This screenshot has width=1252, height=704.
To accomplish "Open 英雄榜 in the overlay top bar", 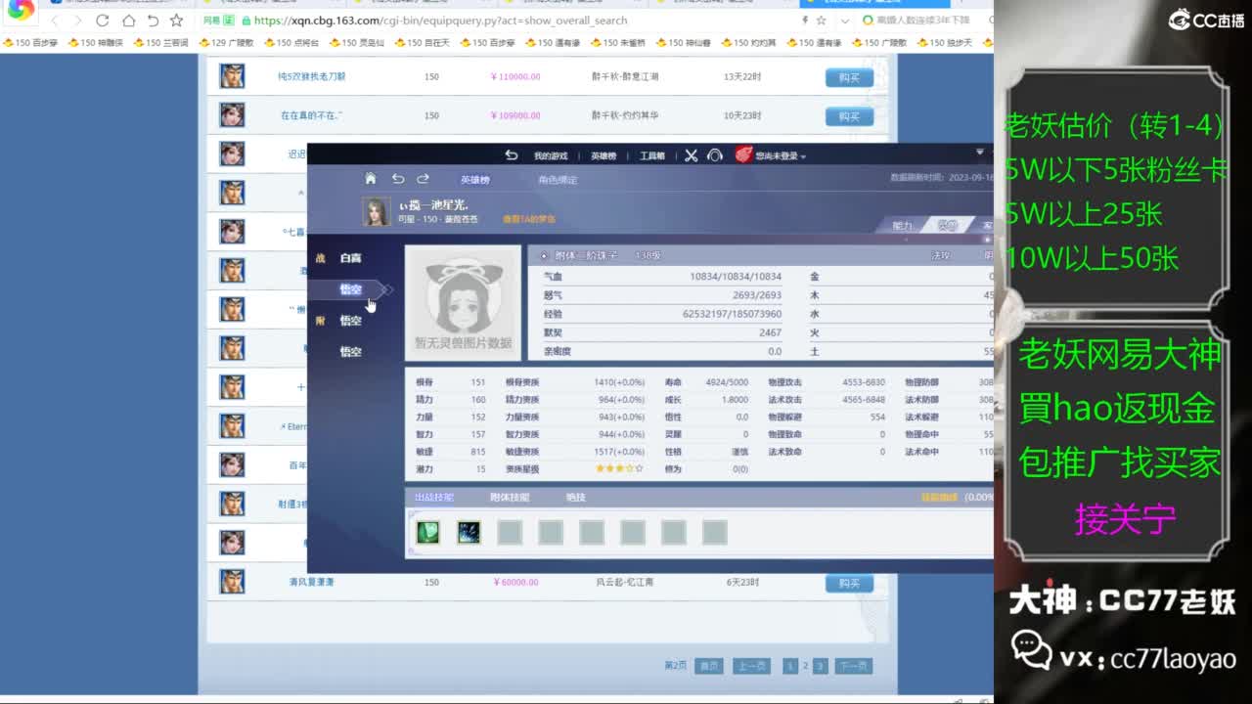I will 604,156.
